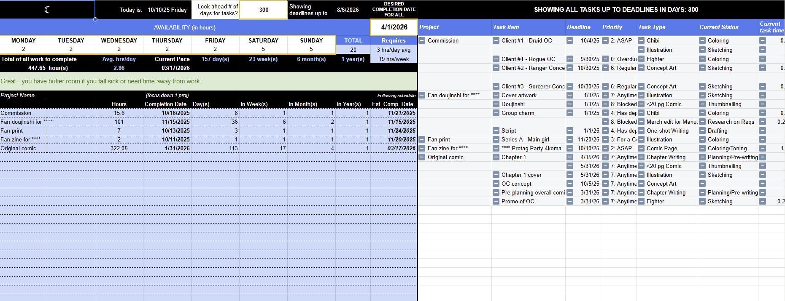Collapse Client #1 - Rogue OC task item
785x301 pixels.
pyautogui.click(x=496, y=59)
